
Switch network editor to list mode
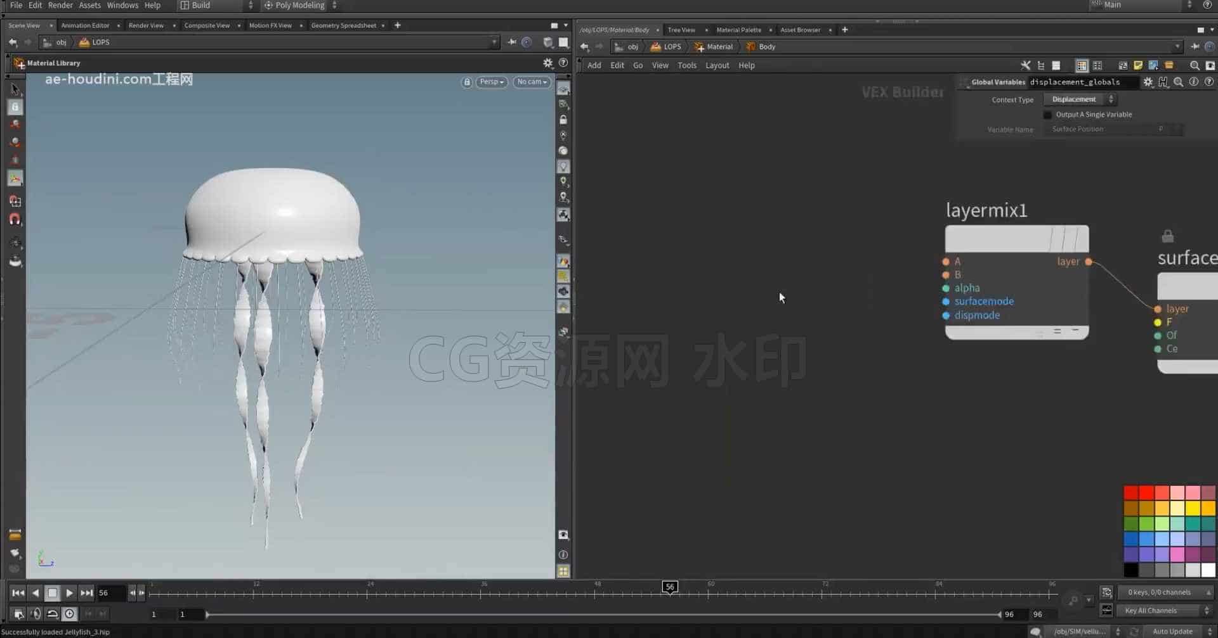coord(1056,65)
